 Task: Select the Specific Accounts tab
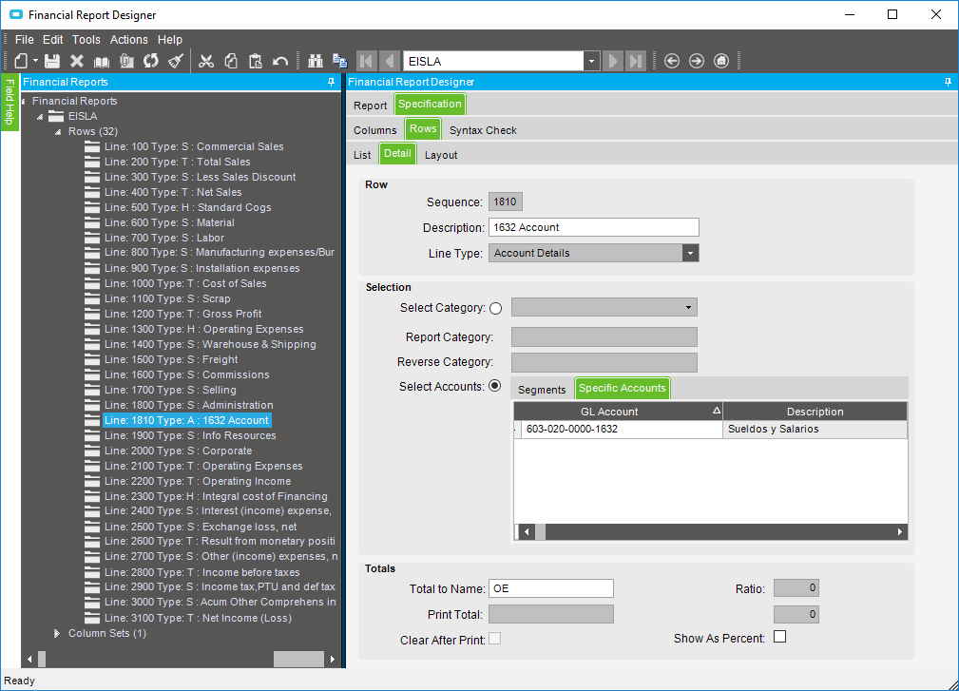622,389
